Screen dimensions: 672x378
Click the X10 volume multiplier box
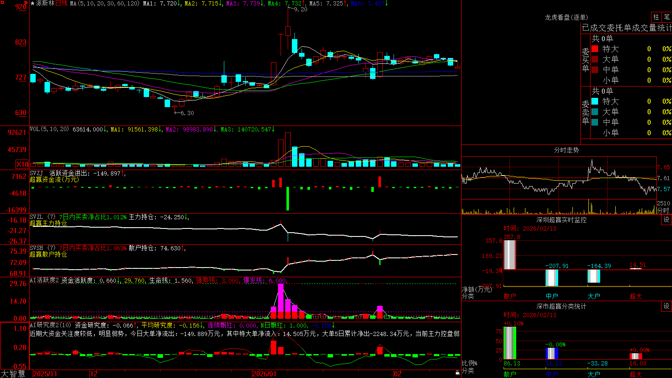[22, 164]
